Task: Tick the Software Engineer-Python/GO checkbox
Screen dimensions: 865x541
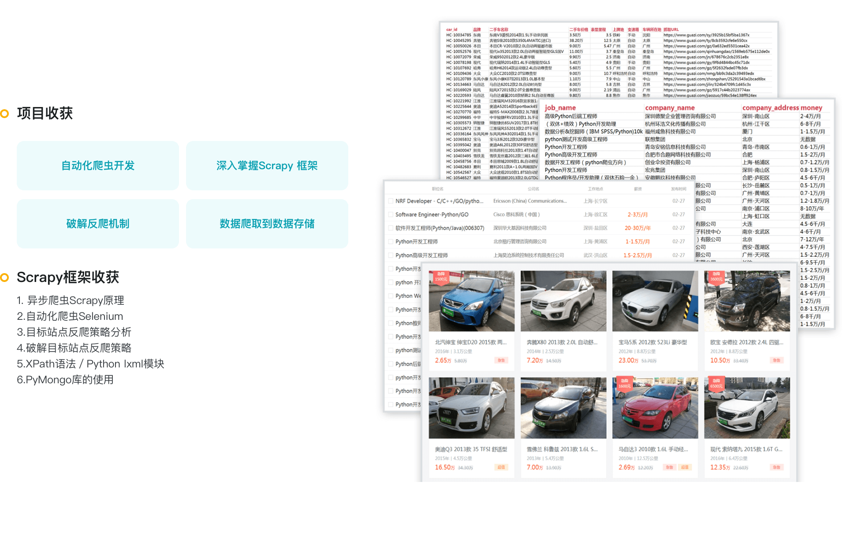Action: [391, 215]
